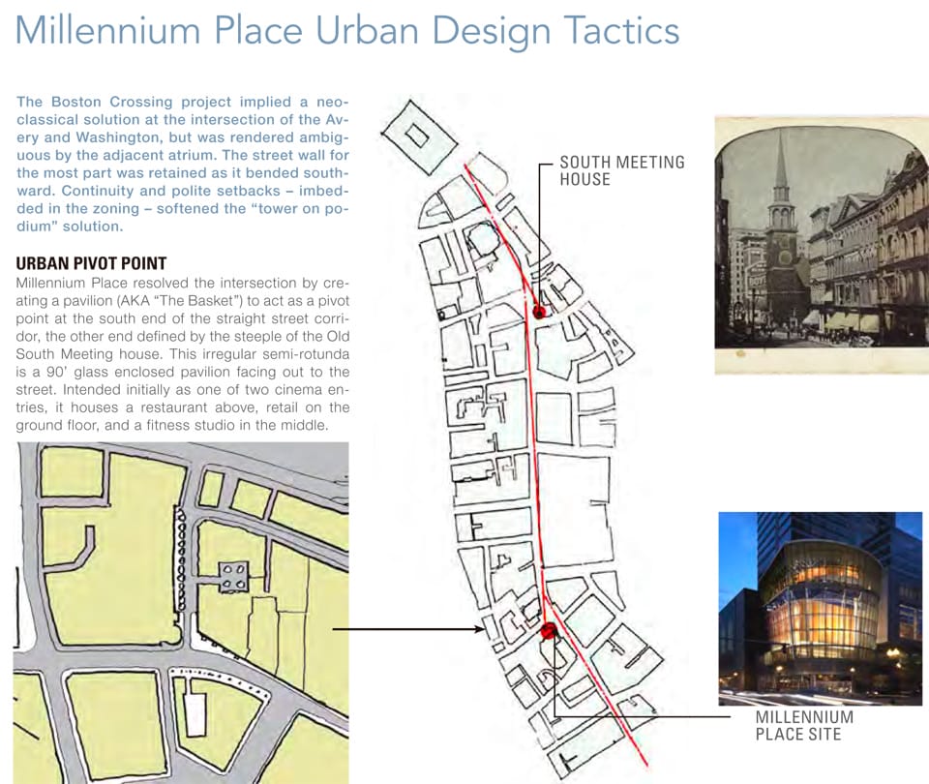Viewport: 929px width, 784px height.
Task: Select the red dot at South Meeting House
Action: (x=539, y=312)
